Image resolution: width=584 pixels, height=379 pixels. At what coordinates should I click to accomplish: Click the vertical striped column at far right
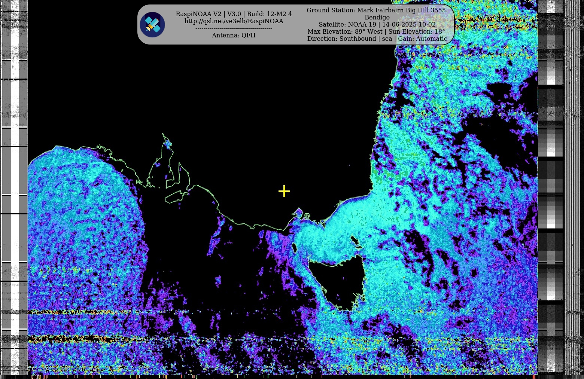tap(573, 187)
